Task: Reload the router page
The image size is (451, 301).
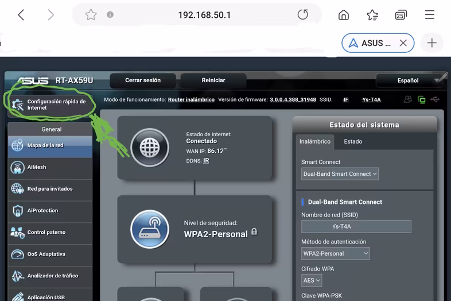Action: (x=303, y=14)
